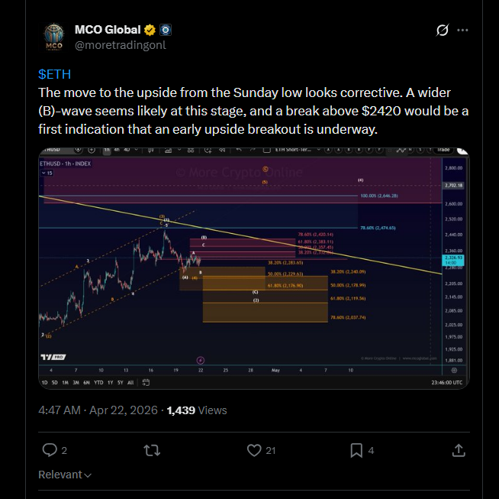Repost this $ETH post
This screenshot has width=499, height=499.
(151, 450)
